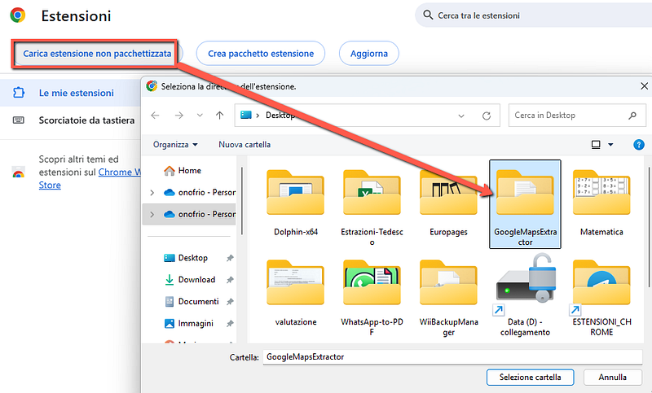The height and width of the screenshot is (393, 652).
Task: Change the view layout icon
Action: (x=596, y=144)
